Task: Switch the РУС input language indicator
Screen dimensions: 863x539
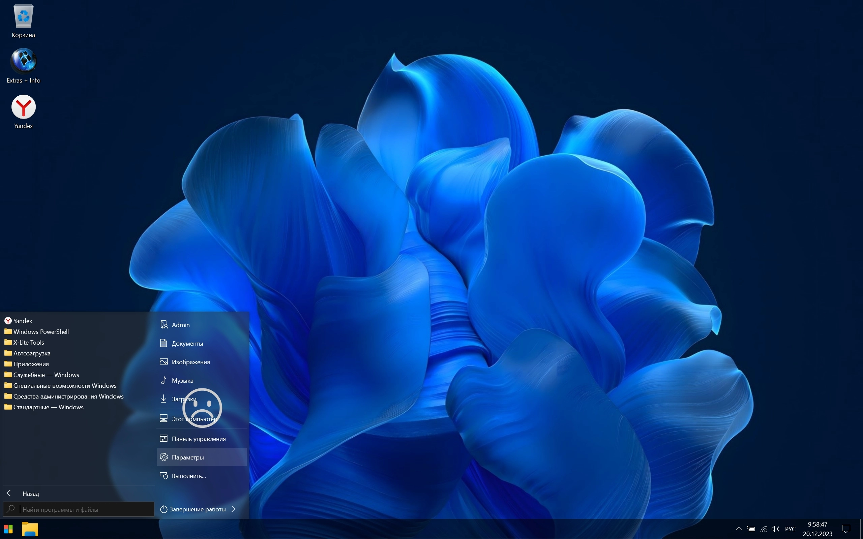Action: 790,529
